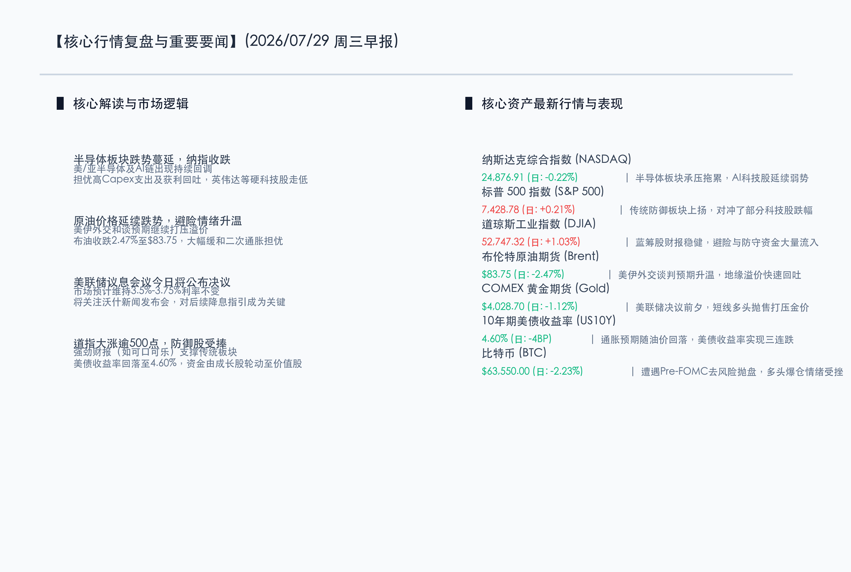Click the yield value 4.60% (日: -4BP)
The height and width of the screenshot is (572, 851).
point(516,339)
